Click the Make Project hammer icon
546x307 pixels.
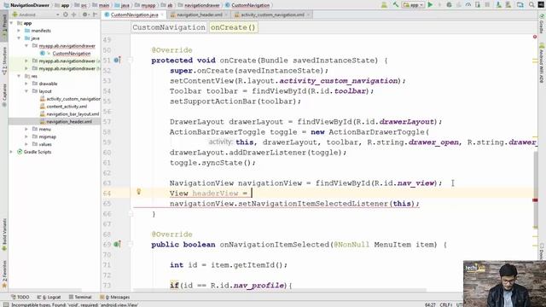396,5
